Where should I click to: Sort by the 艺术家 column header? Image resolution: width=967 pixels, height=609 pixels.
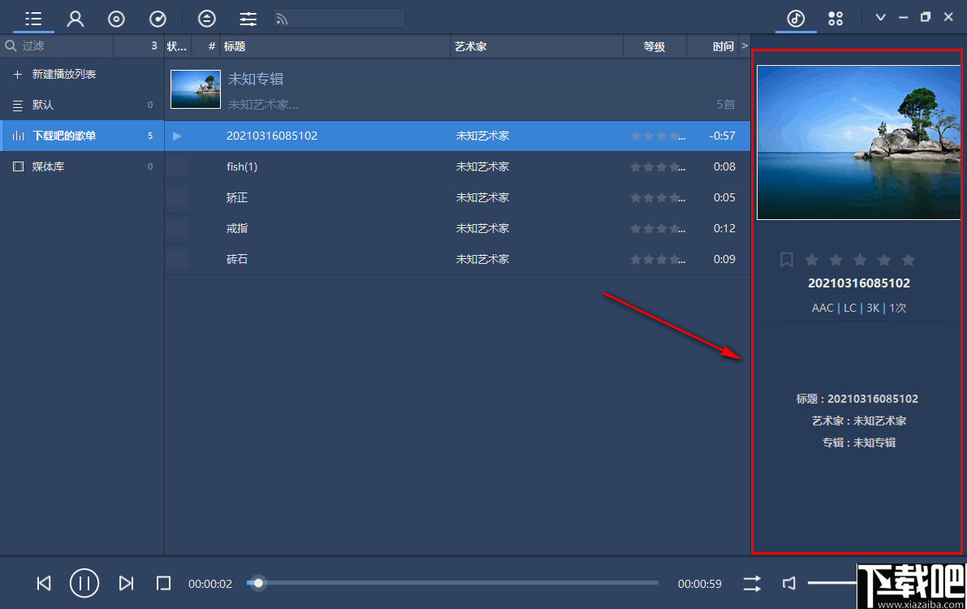(x=537, y=46)
